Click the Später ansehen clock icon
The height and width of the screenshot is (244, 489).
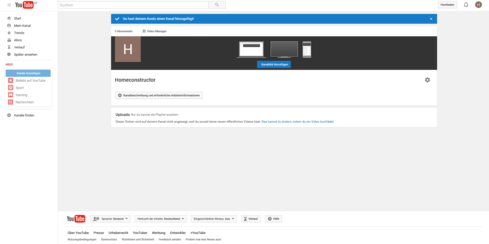[9, 54]
